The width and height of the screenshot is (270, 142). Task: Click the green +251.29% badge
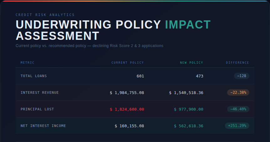coord(237,126)
